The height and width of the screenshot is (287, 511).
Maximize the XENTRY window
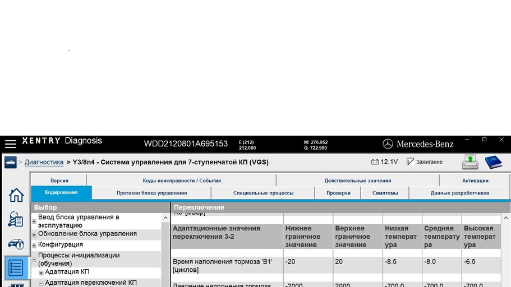tap(484, 140)
